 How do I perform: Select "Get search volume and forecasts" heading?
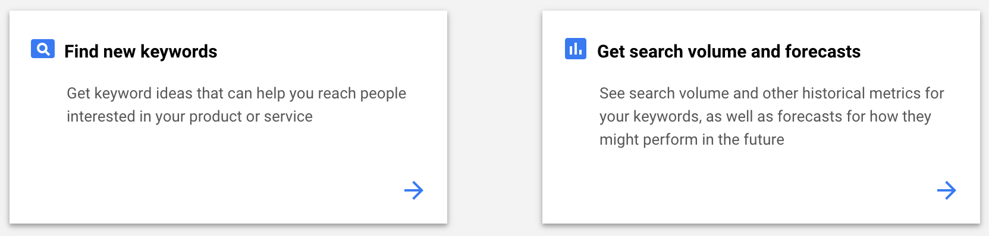[x=729, y=52]
